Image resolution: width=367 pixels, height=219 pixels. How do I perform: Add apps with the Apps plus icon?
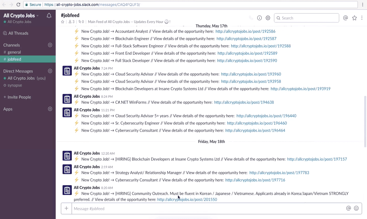pyautogui.click(x=50, y=109)
